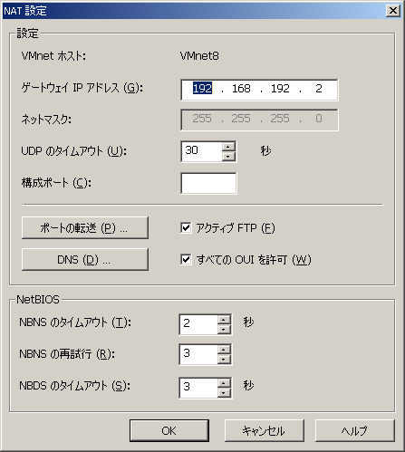
Task: Confirm the NAT settings with OK
Action: (x=169, y=430)
